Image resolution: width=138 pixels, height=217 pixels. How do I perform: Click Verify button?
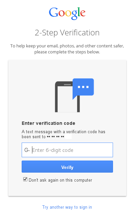click(x=67, y=167)
